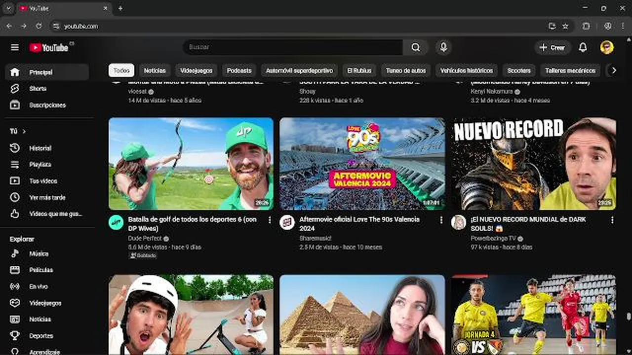The width and height of the screenshot is (632, 355).
Task: Close the YouTube browser tab
Action: point(105,8)
